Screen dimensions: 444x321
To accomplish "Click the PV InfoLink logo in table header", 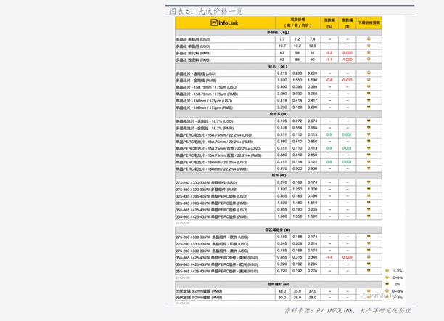I will pyautogui.click(x=224, y=23).
